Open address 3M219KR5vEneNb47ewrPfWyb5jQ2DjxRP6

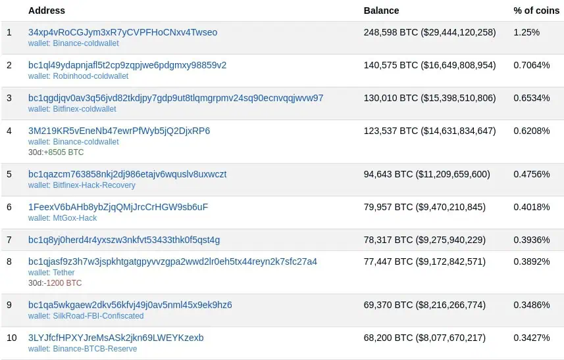(x=119, y=131)
